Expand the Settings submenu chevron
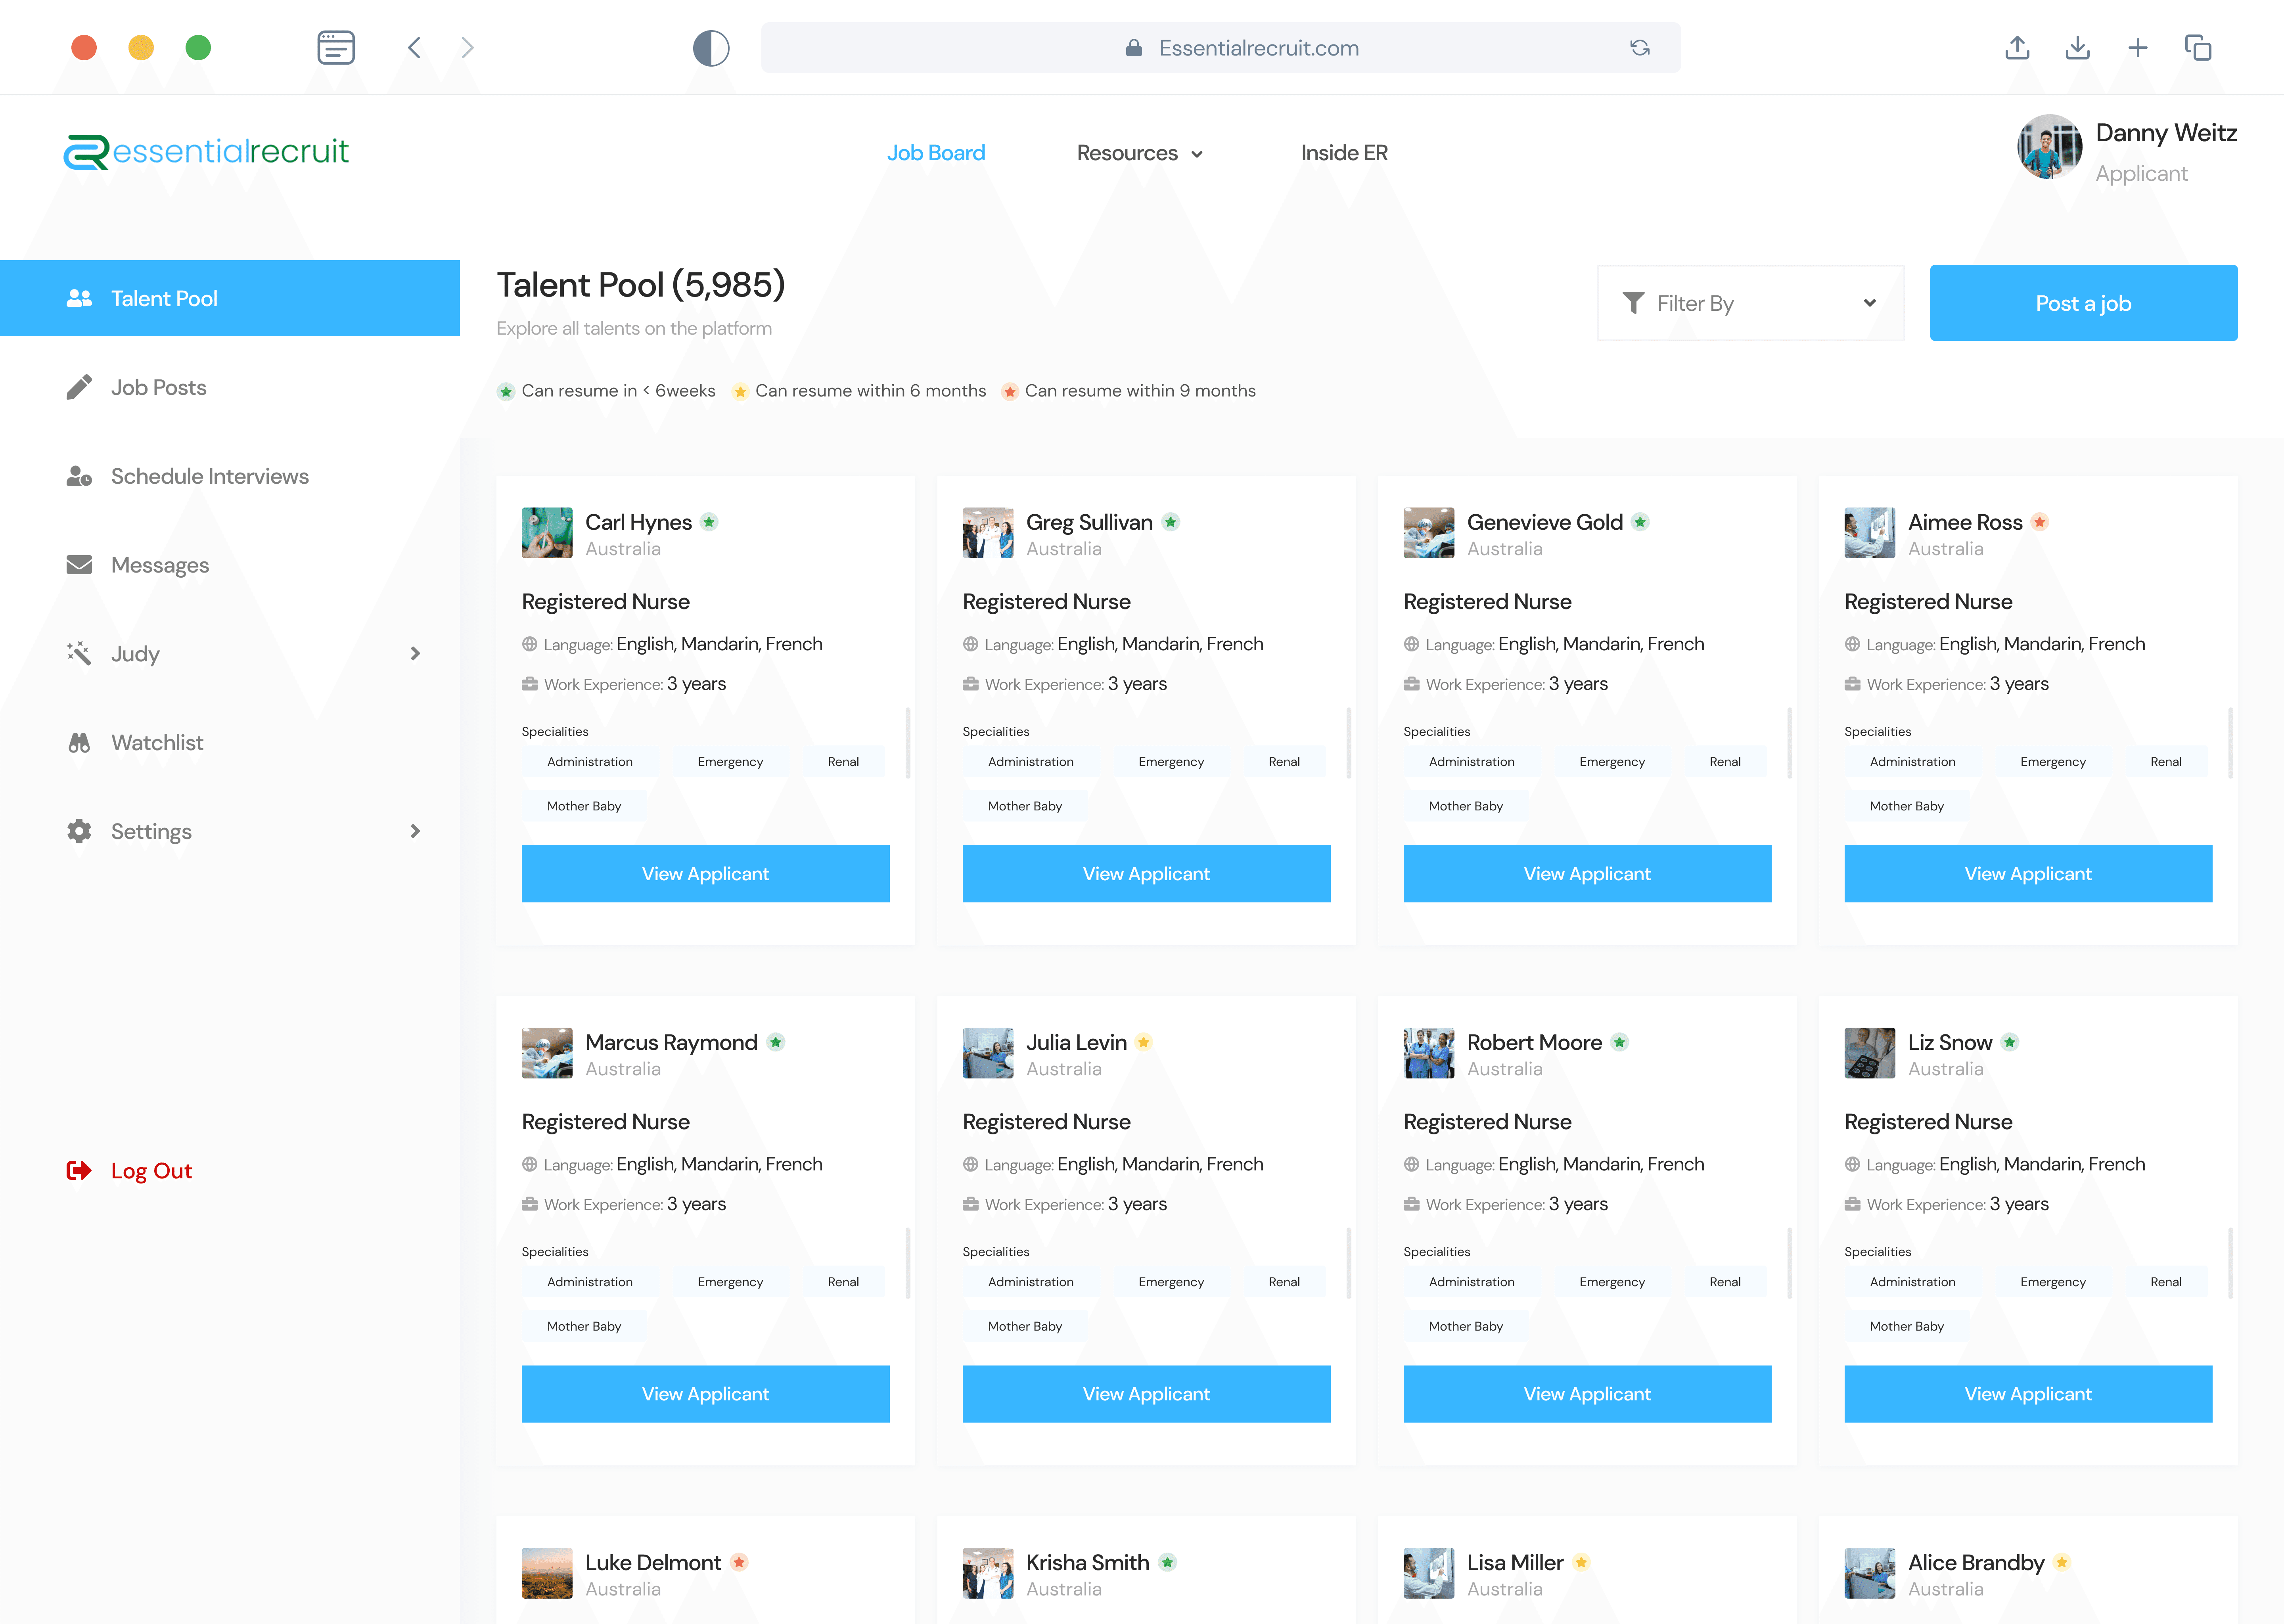This screenshot has height=1624, width=2284. 415,831
